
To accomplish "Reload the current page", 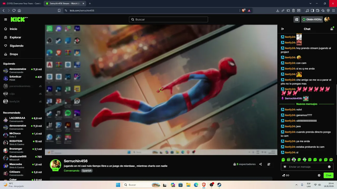I will (x=14, y=10).
